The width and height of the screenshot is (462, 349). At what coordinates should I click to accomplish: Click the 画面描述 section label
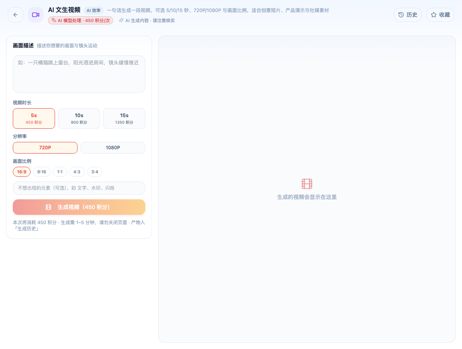tap(23, 45)
